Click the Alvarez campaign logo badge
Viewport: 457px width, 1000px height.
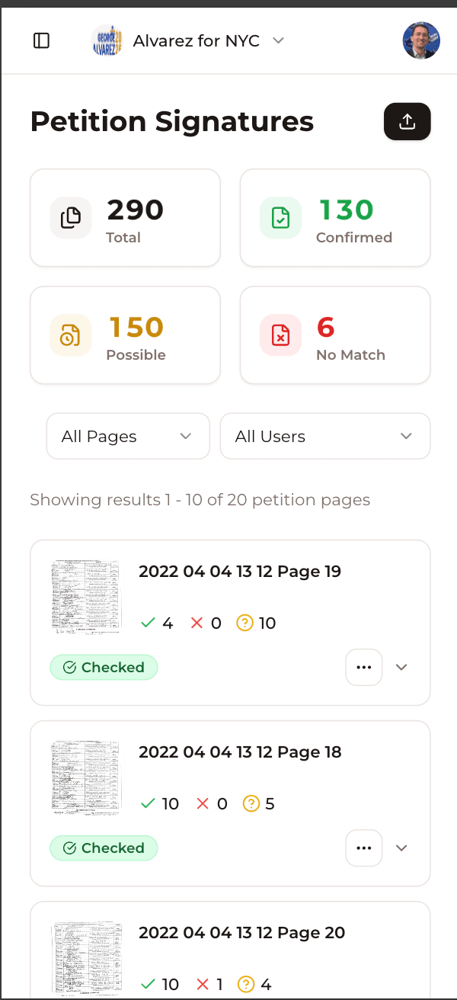[x=106, y=40]
